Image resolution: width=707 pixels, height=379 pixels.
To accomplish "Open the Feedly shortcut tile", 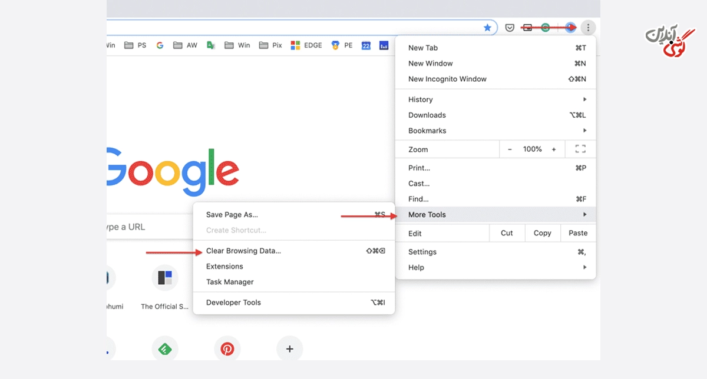I will tap(165, 348).
